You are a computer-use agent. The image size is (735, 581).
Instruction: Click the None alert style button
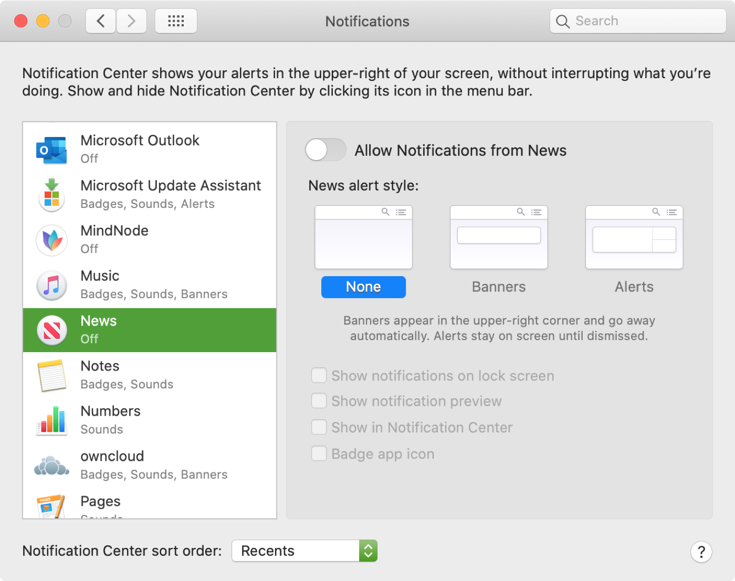[x=363, y=287]
